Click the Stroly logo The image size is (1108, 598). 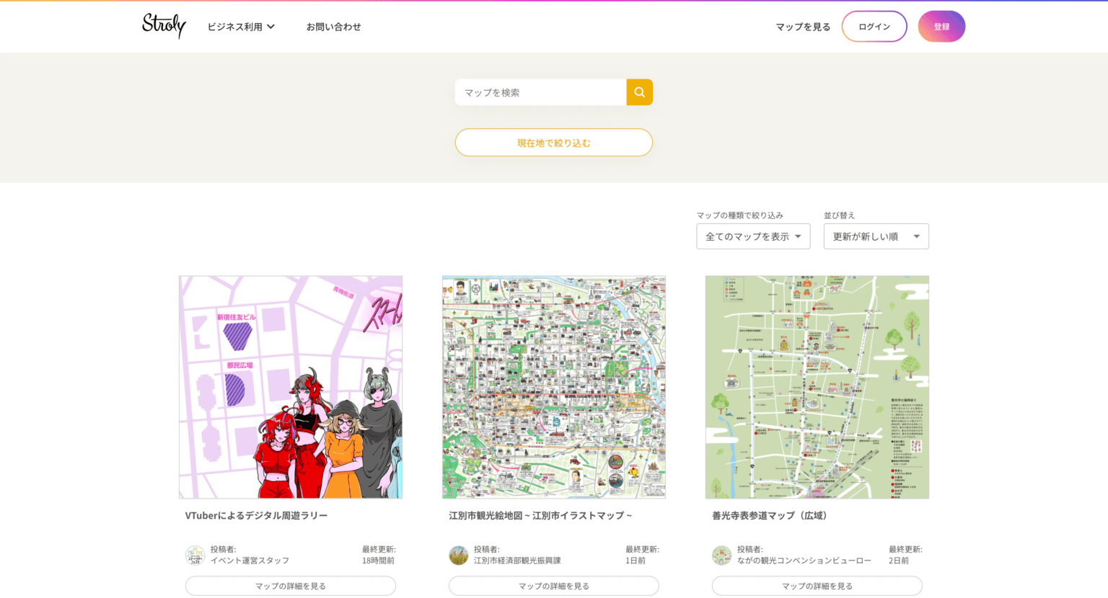click(163, 26)
